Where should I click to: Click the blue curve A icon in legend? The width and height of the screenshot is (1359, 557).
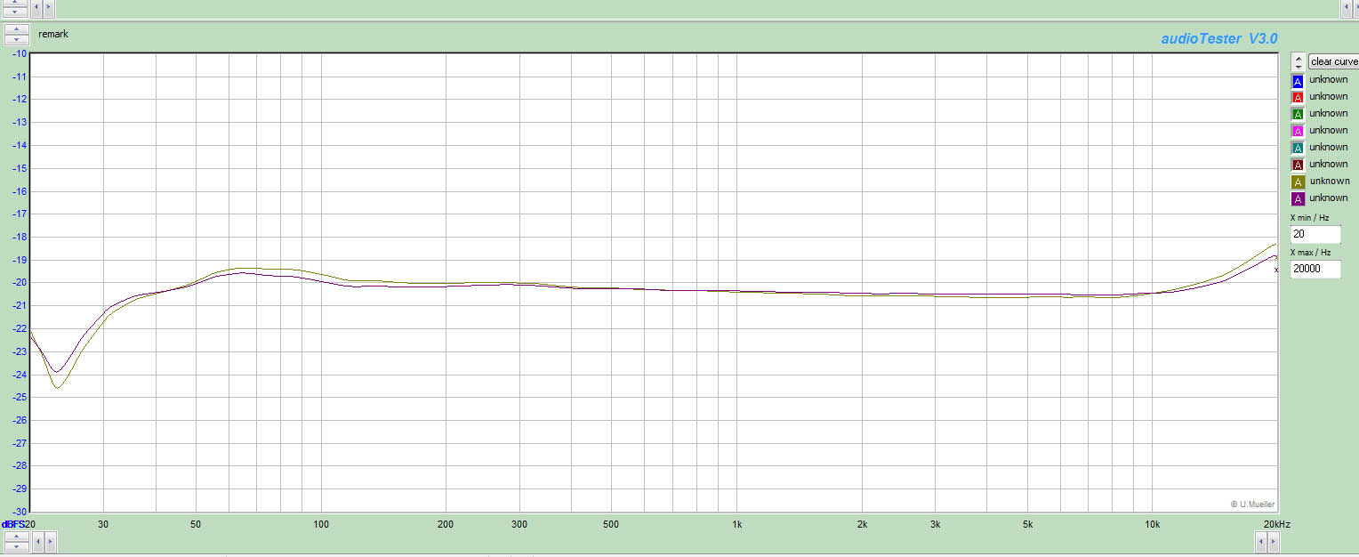point(1298,81)
